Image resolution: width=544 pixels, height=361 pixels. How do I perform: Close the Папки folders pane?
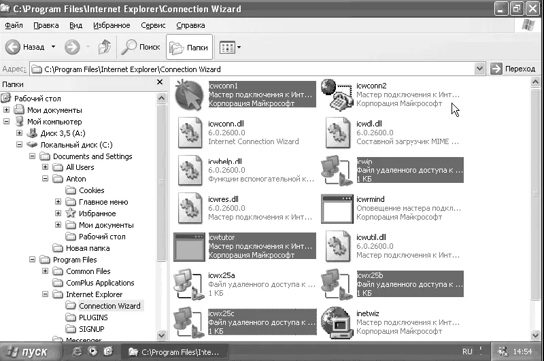tap(160, 82)
